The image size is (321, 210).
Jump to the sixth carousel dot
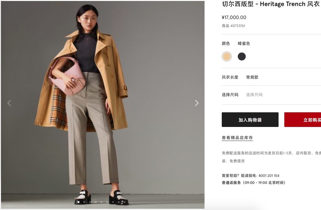pyautogui.click(x=107, y=202)
